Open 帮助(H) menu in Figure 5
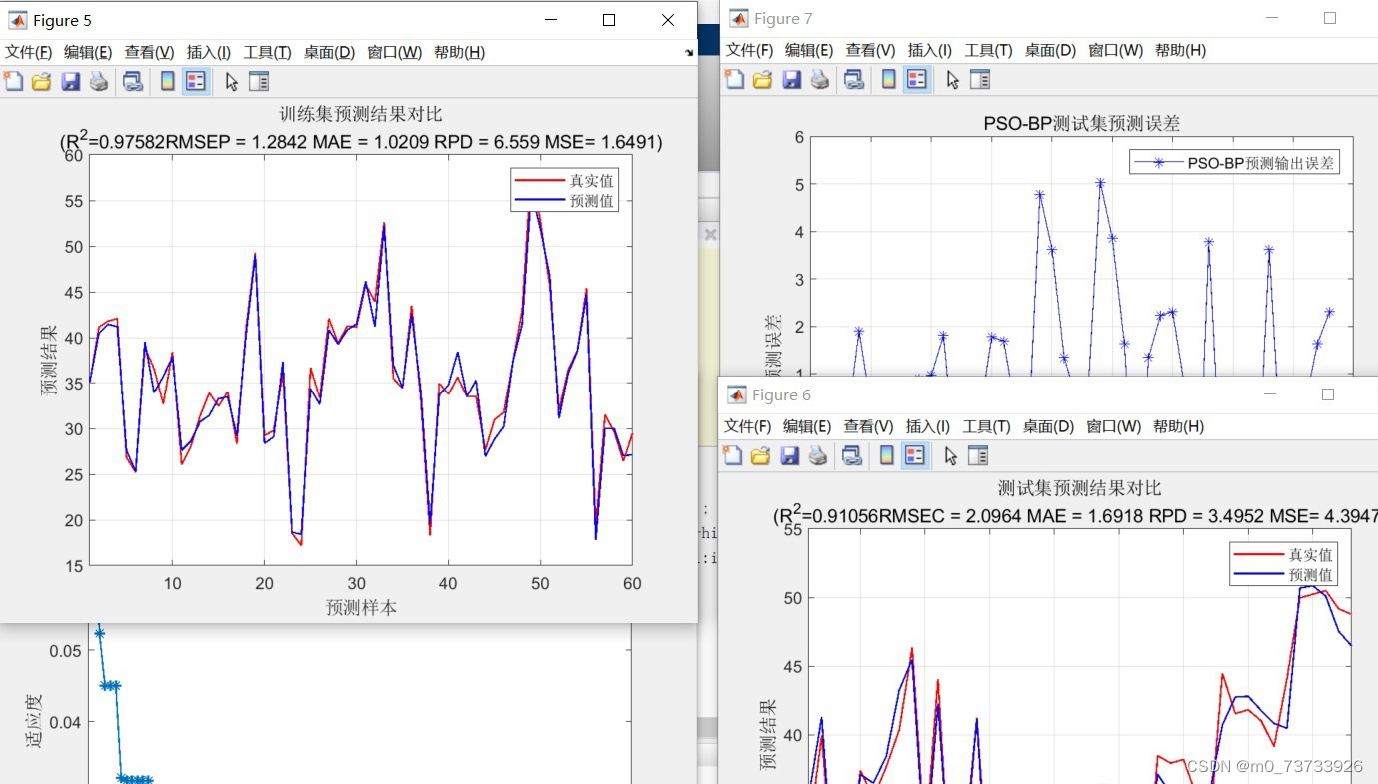Image resolution: width=1378 pixels, height=784 pixels. click(x=460, y=53)
